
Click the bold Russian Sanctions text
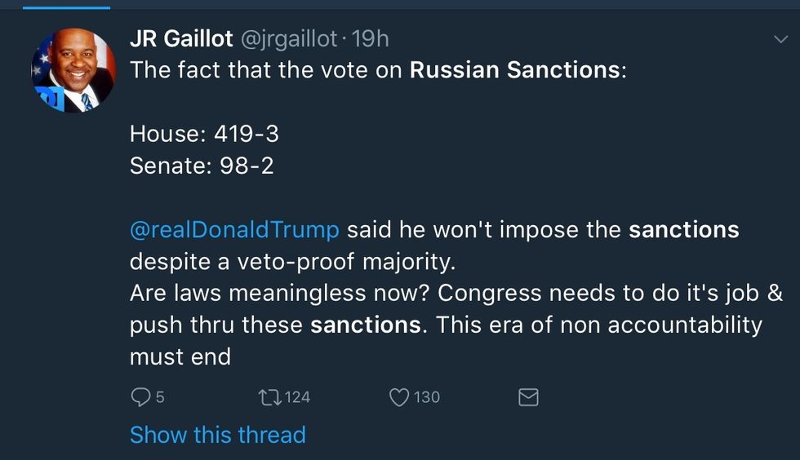(514, 69)
